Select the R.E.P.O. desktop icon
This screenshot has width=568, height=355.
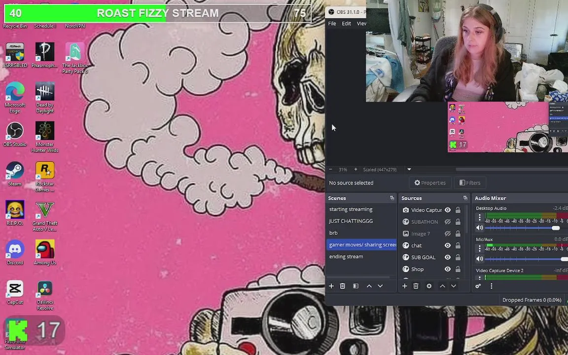click(15, 213)
